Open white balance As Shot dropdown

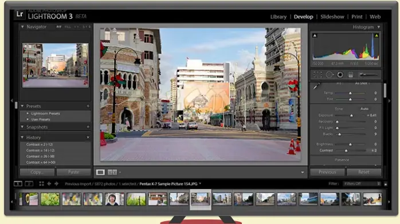(362, 83)
